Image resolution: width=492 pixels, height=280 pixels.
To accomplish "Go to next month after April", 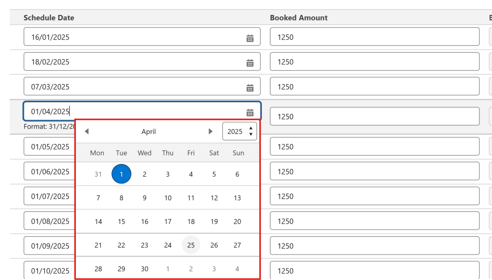I will coord(210,132).
